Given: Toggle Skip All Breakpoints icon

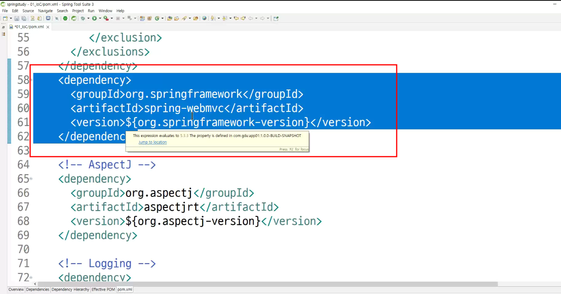Looking at the screenshot, I should 56,18.
